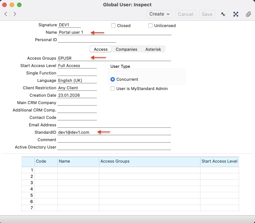Select the Access tab

[100, 49]
